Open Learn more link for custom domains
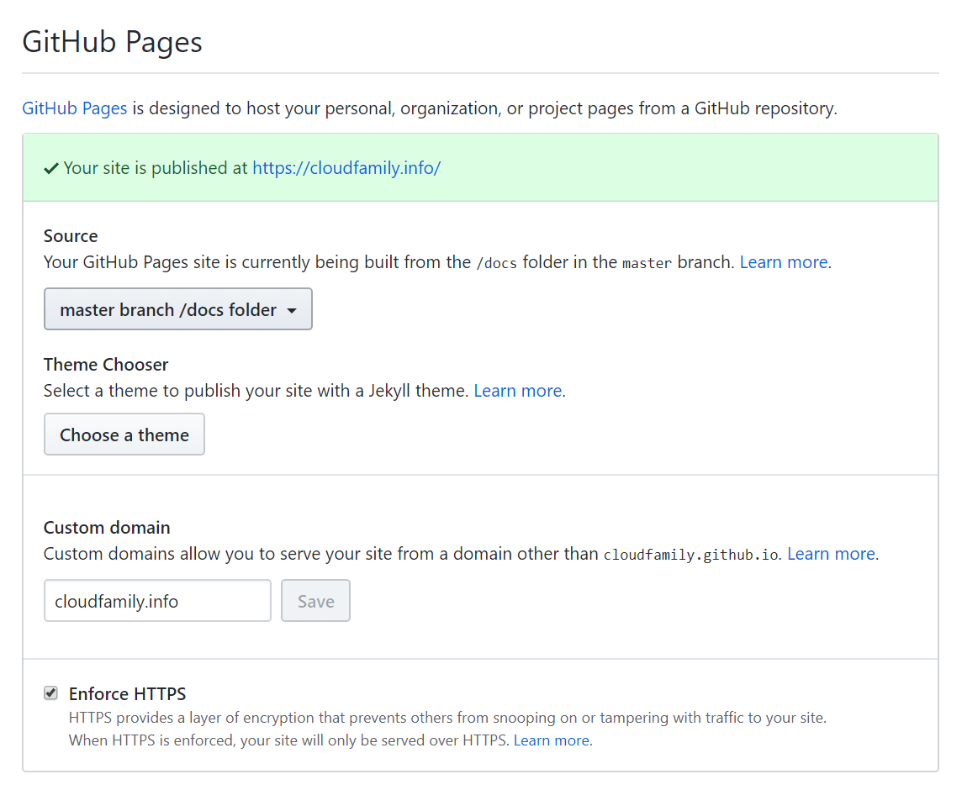Image resolution: width=962 pixels, height=790 pixels. (831, 554)
